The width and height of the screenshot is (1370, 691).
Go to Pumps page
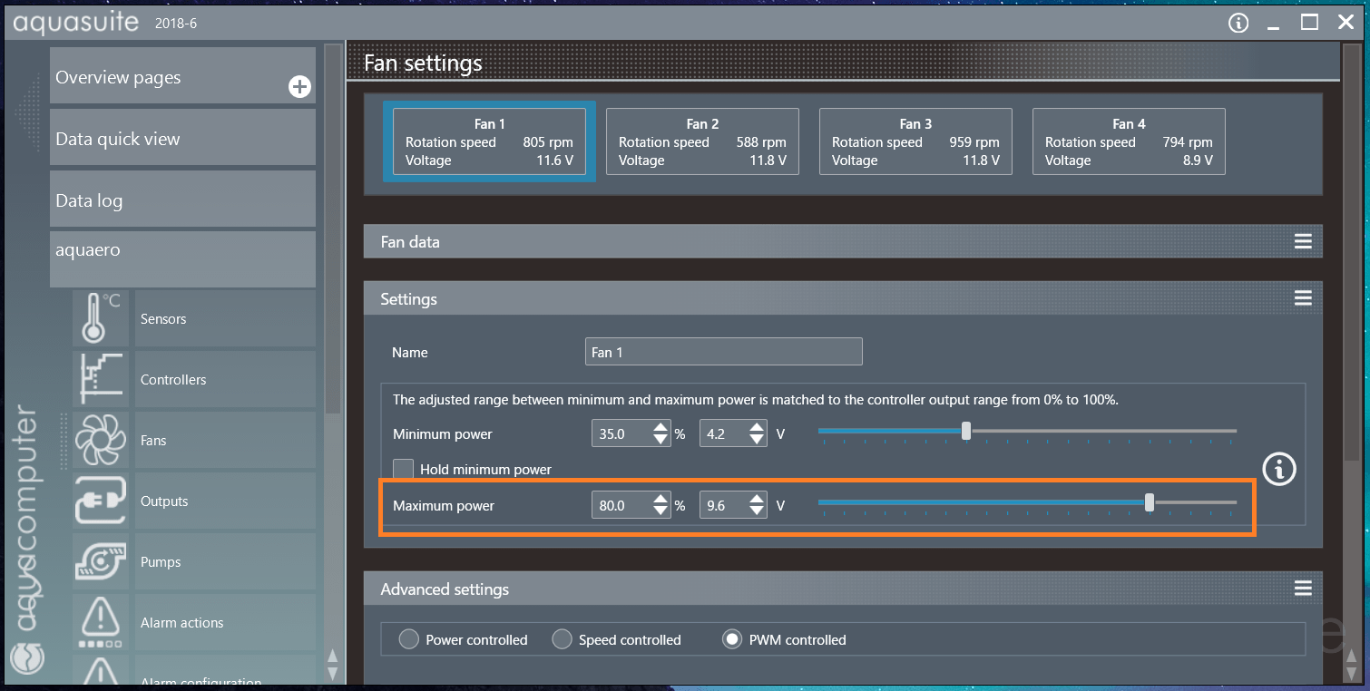pos(225,561)
